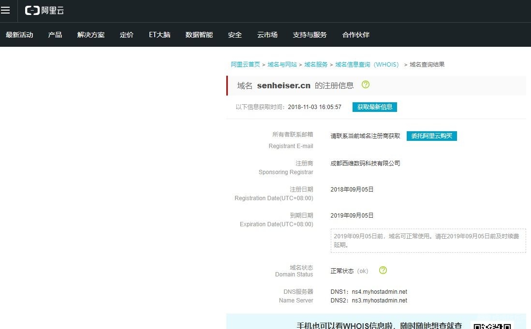The image size is (531, 329).
Task: Click the Name Server label
Action: coord(296,300)
